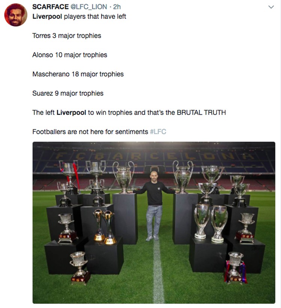Expand the tweet options chevron
This screenshot has height=308, width=281.
pyautogui.click(x=271, y=7)
